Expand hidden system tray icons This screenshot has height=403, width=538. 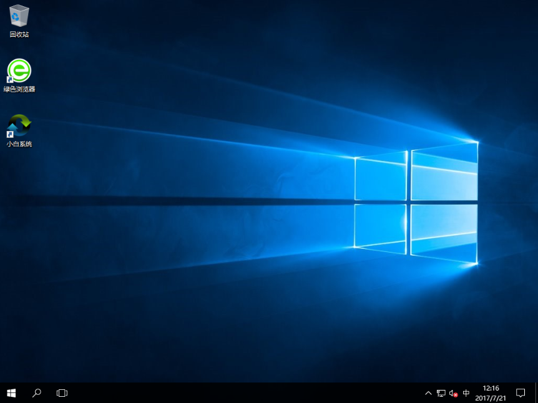click(x=428, y=393)
